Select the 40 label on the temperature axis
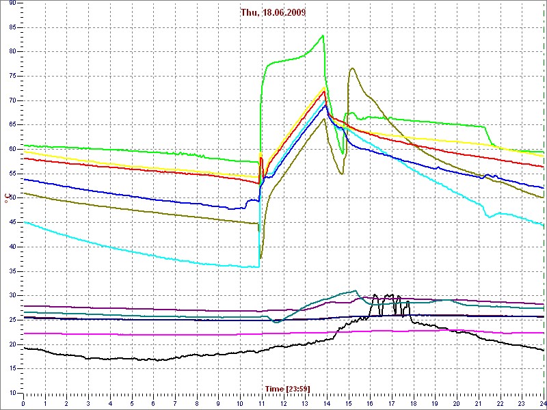 12,247
